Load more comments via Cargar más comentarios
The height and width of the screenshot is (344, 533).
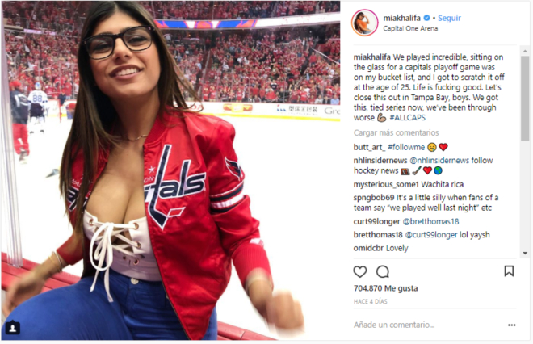[x=396, y=132]
